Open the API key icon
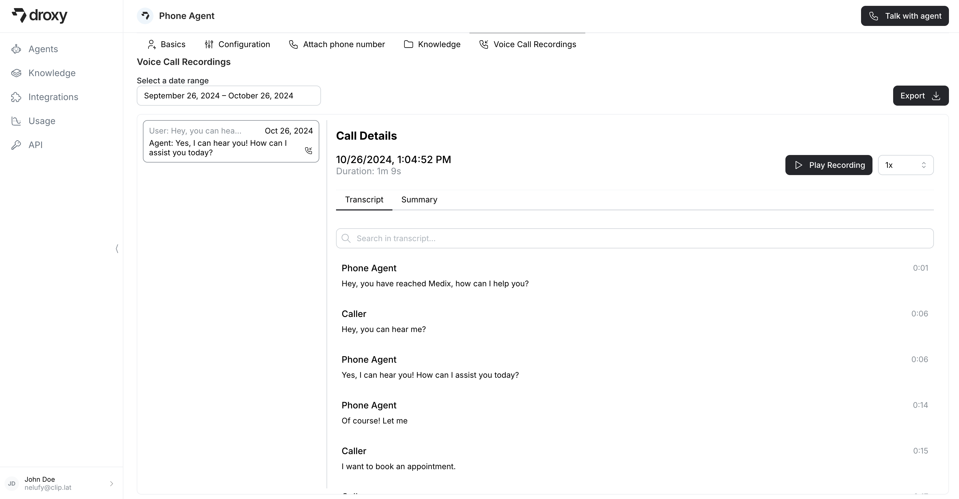Image resolution: width=959 pixels, height=499 pixels. (x=16, y=145)
